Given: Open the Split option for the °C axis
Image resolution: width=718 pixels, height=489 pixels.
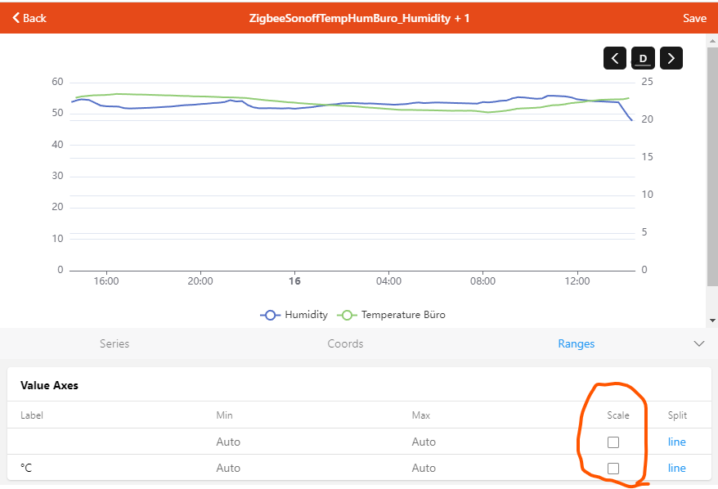Looking at the screenshot, I should 676,469.
